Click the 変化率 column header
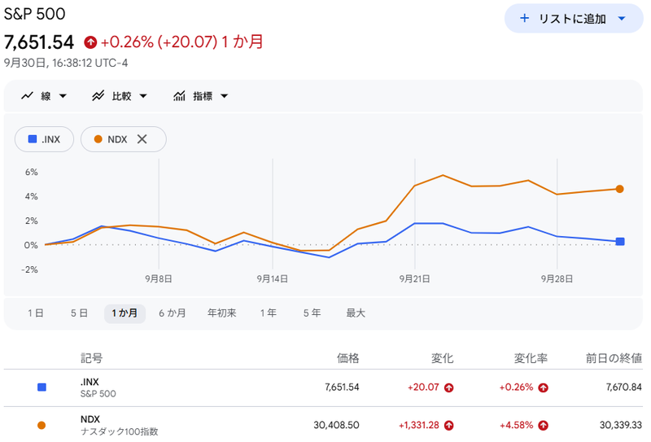The height and width of the screenshot is (442, 651). (x=531, y=358)
